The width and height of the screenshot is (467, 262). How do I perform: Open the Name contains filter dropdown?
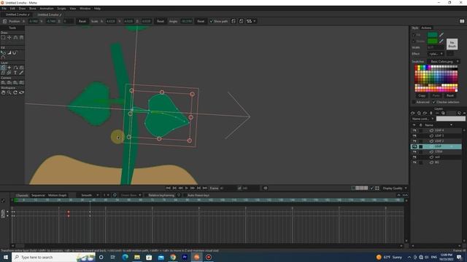pyautogui.click(x=422, y=119)
